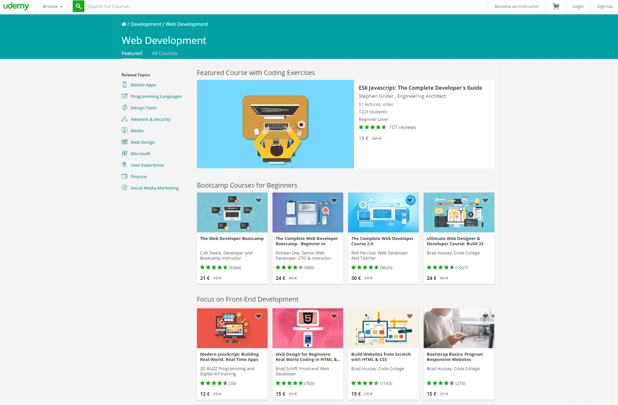The height and width of the screenshot is (405, 618).
Task: Open the ES6 Javascript featured course thumbnail
Action: [x=275, y=124]
